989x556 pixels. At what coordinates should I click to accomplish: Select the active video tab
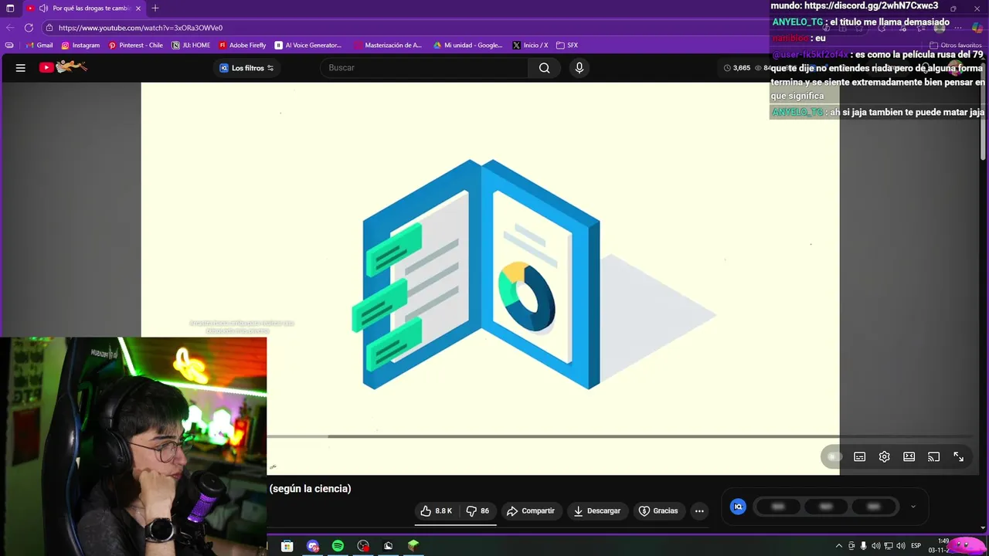(x=83, y=8)
